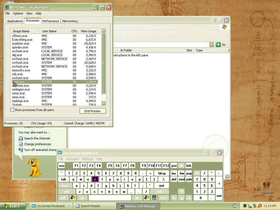Image resolution: width=280 pixels, height=210 pixels.
Task: Toggle the left shft key
Action: pos(66,192)
